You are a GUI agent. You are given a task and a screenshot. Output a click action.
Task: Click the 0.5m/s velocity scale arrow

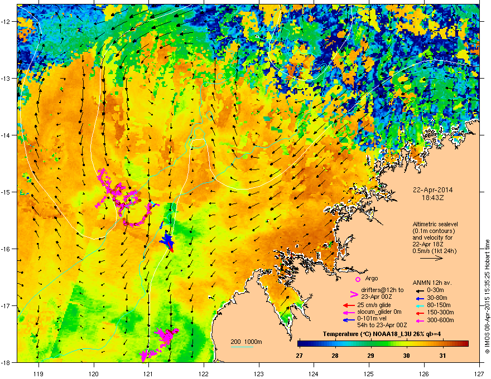[431, 258]
